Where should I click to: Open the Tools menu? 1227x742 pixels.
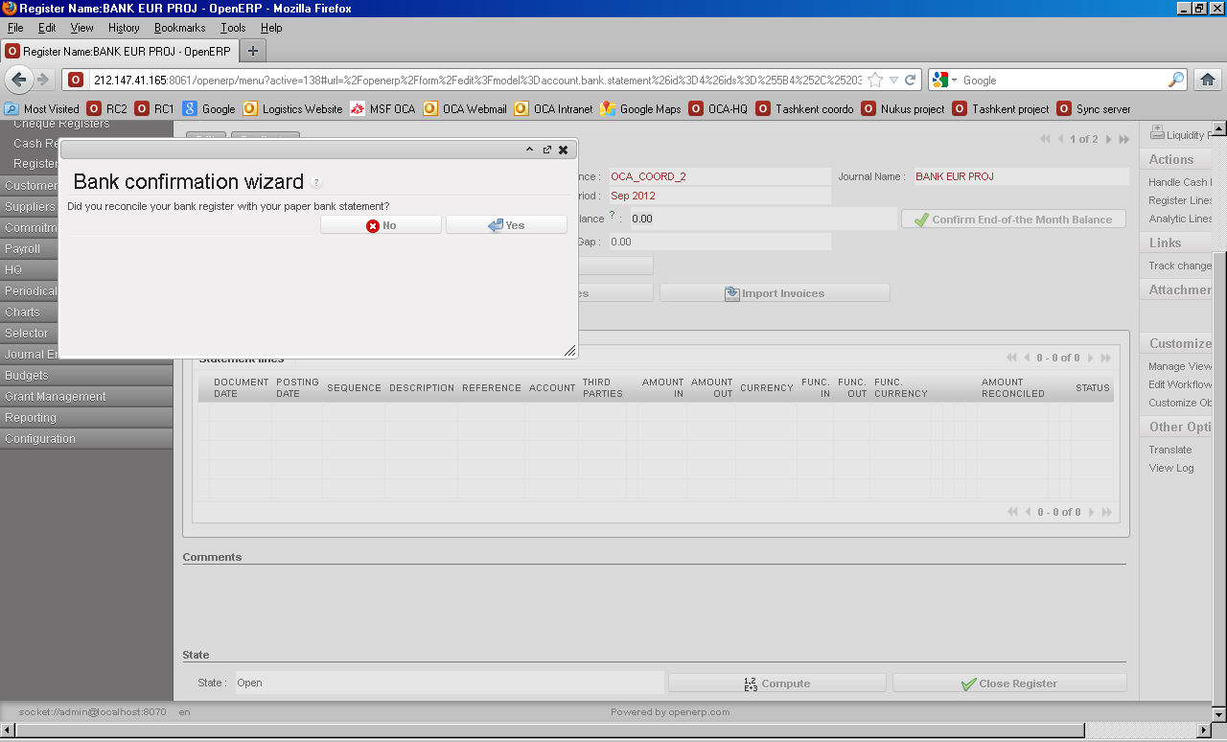[233, 28]
